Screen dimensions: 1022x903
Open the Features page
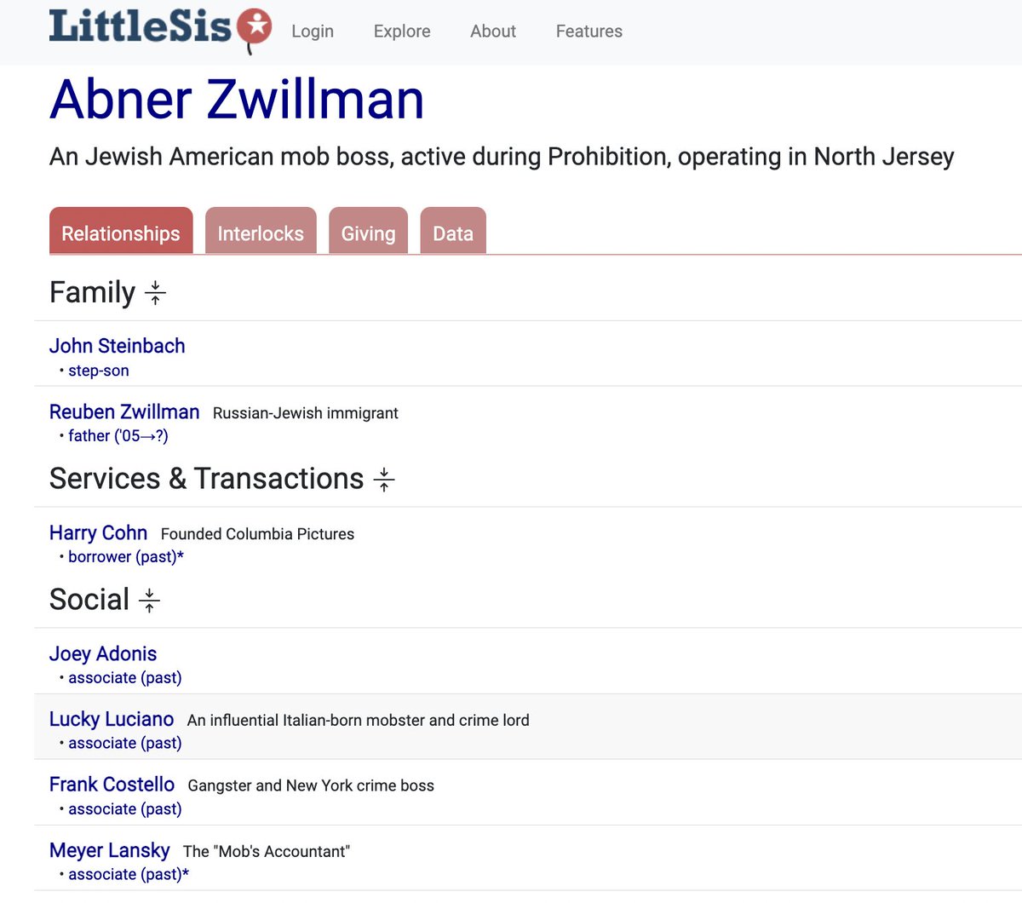tap(589, 31)
